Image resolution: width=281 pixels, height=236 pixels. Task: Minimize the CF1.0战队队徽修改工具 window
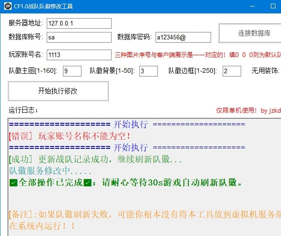tap(252, 6)
